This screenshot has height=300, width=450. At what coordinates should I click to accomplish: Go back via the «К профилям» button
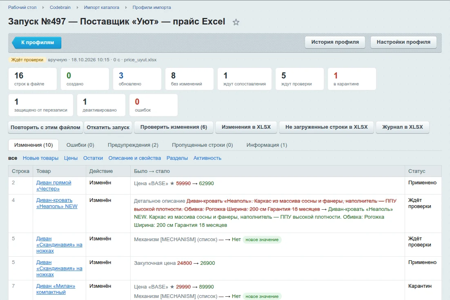tap(37, 43)
